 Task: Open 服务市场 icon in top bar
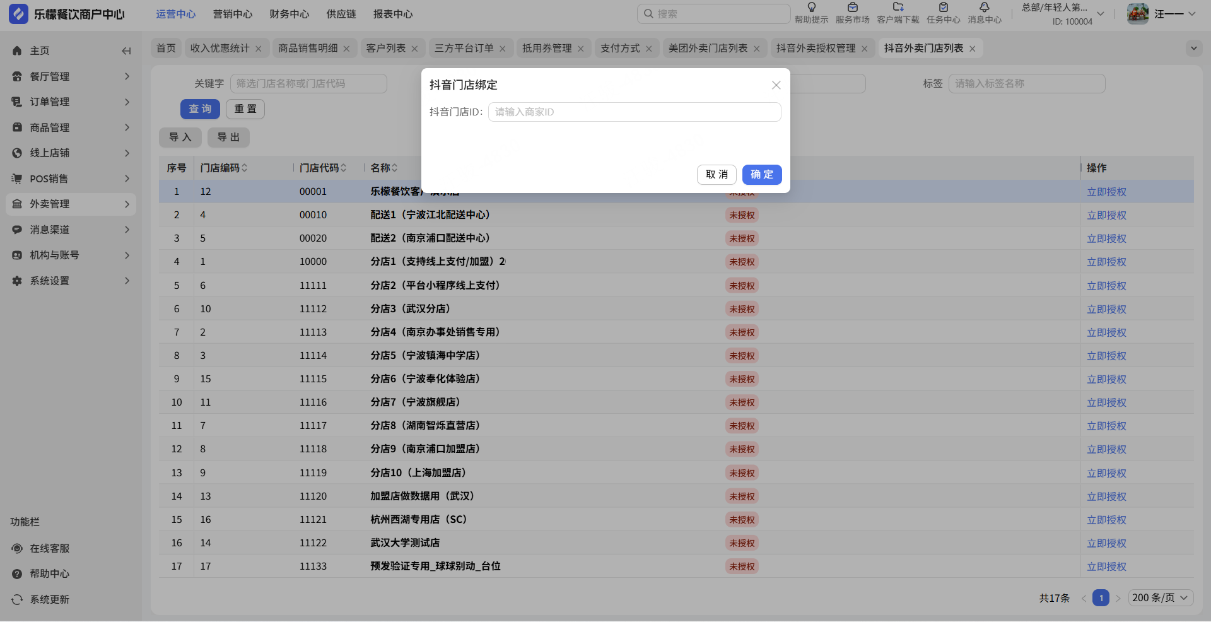tap(853, 8)
